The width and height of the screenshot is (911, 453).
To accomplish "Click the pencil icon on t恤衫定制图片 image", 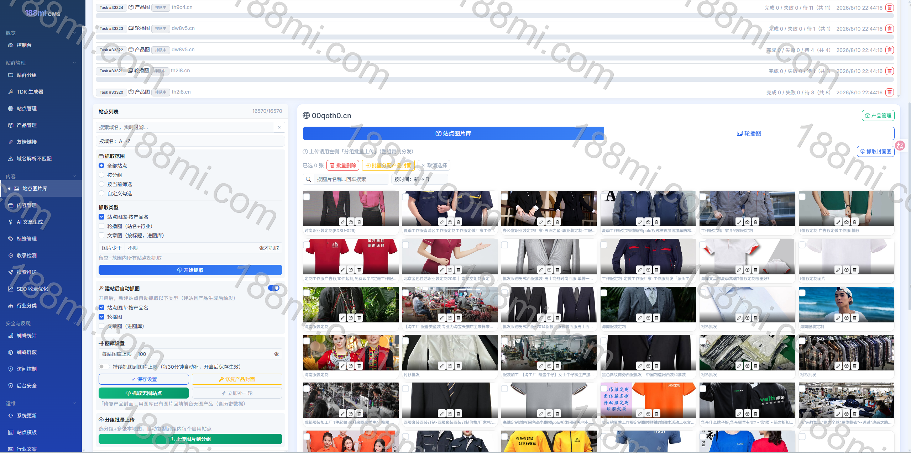I will 838,270.
